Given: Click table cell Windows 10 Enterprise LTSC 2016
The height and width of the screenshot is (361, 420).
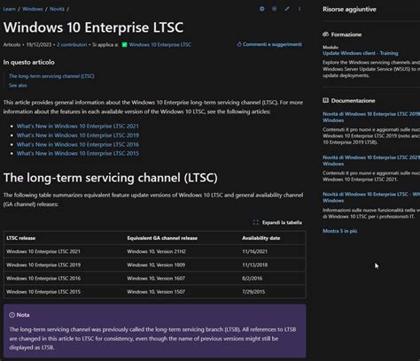Looking at the screenshot, I should [43, 279].
